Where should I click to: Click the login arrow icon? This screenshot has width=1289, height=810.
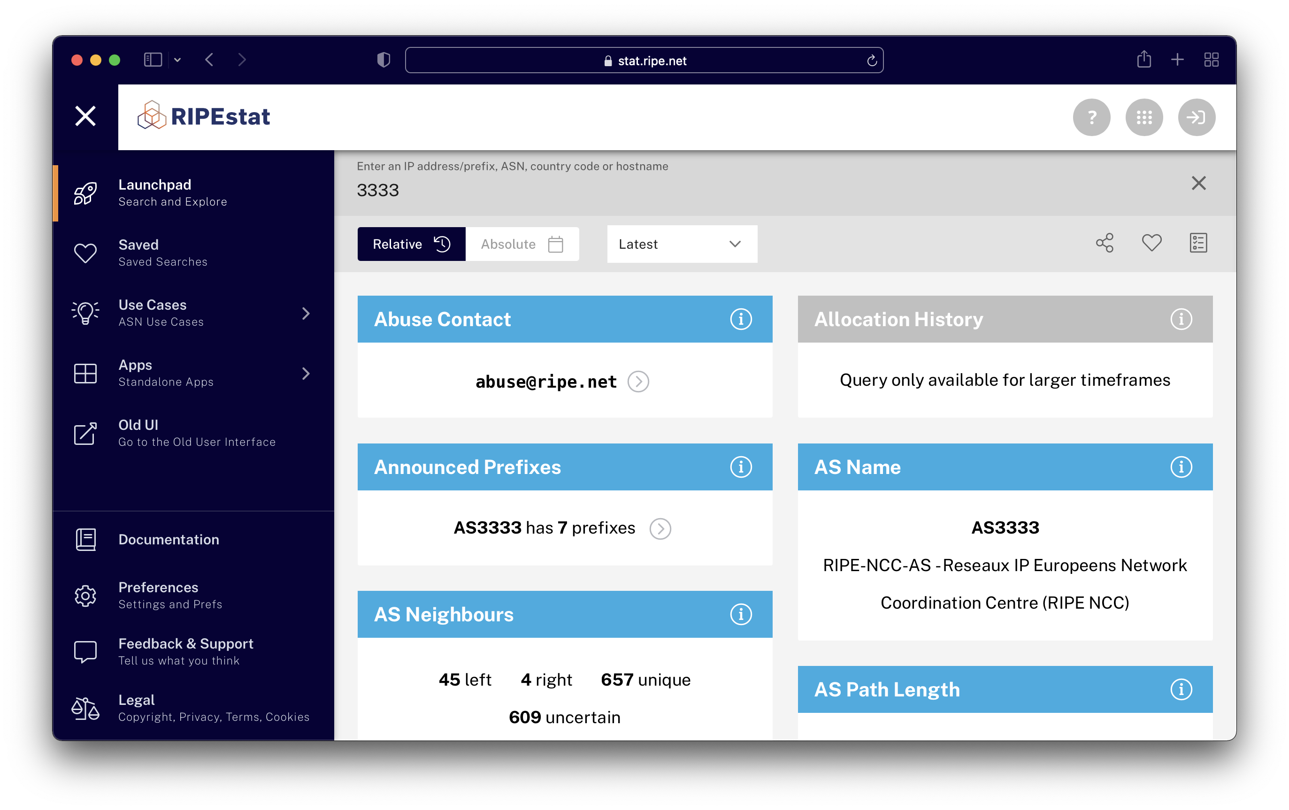point(1197,117)
